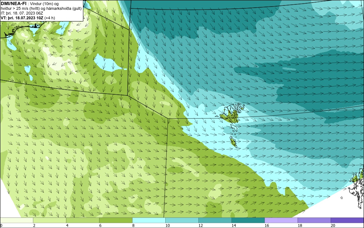Click the legend value label 20
This screenshot has height=228, width=364.
333,225
